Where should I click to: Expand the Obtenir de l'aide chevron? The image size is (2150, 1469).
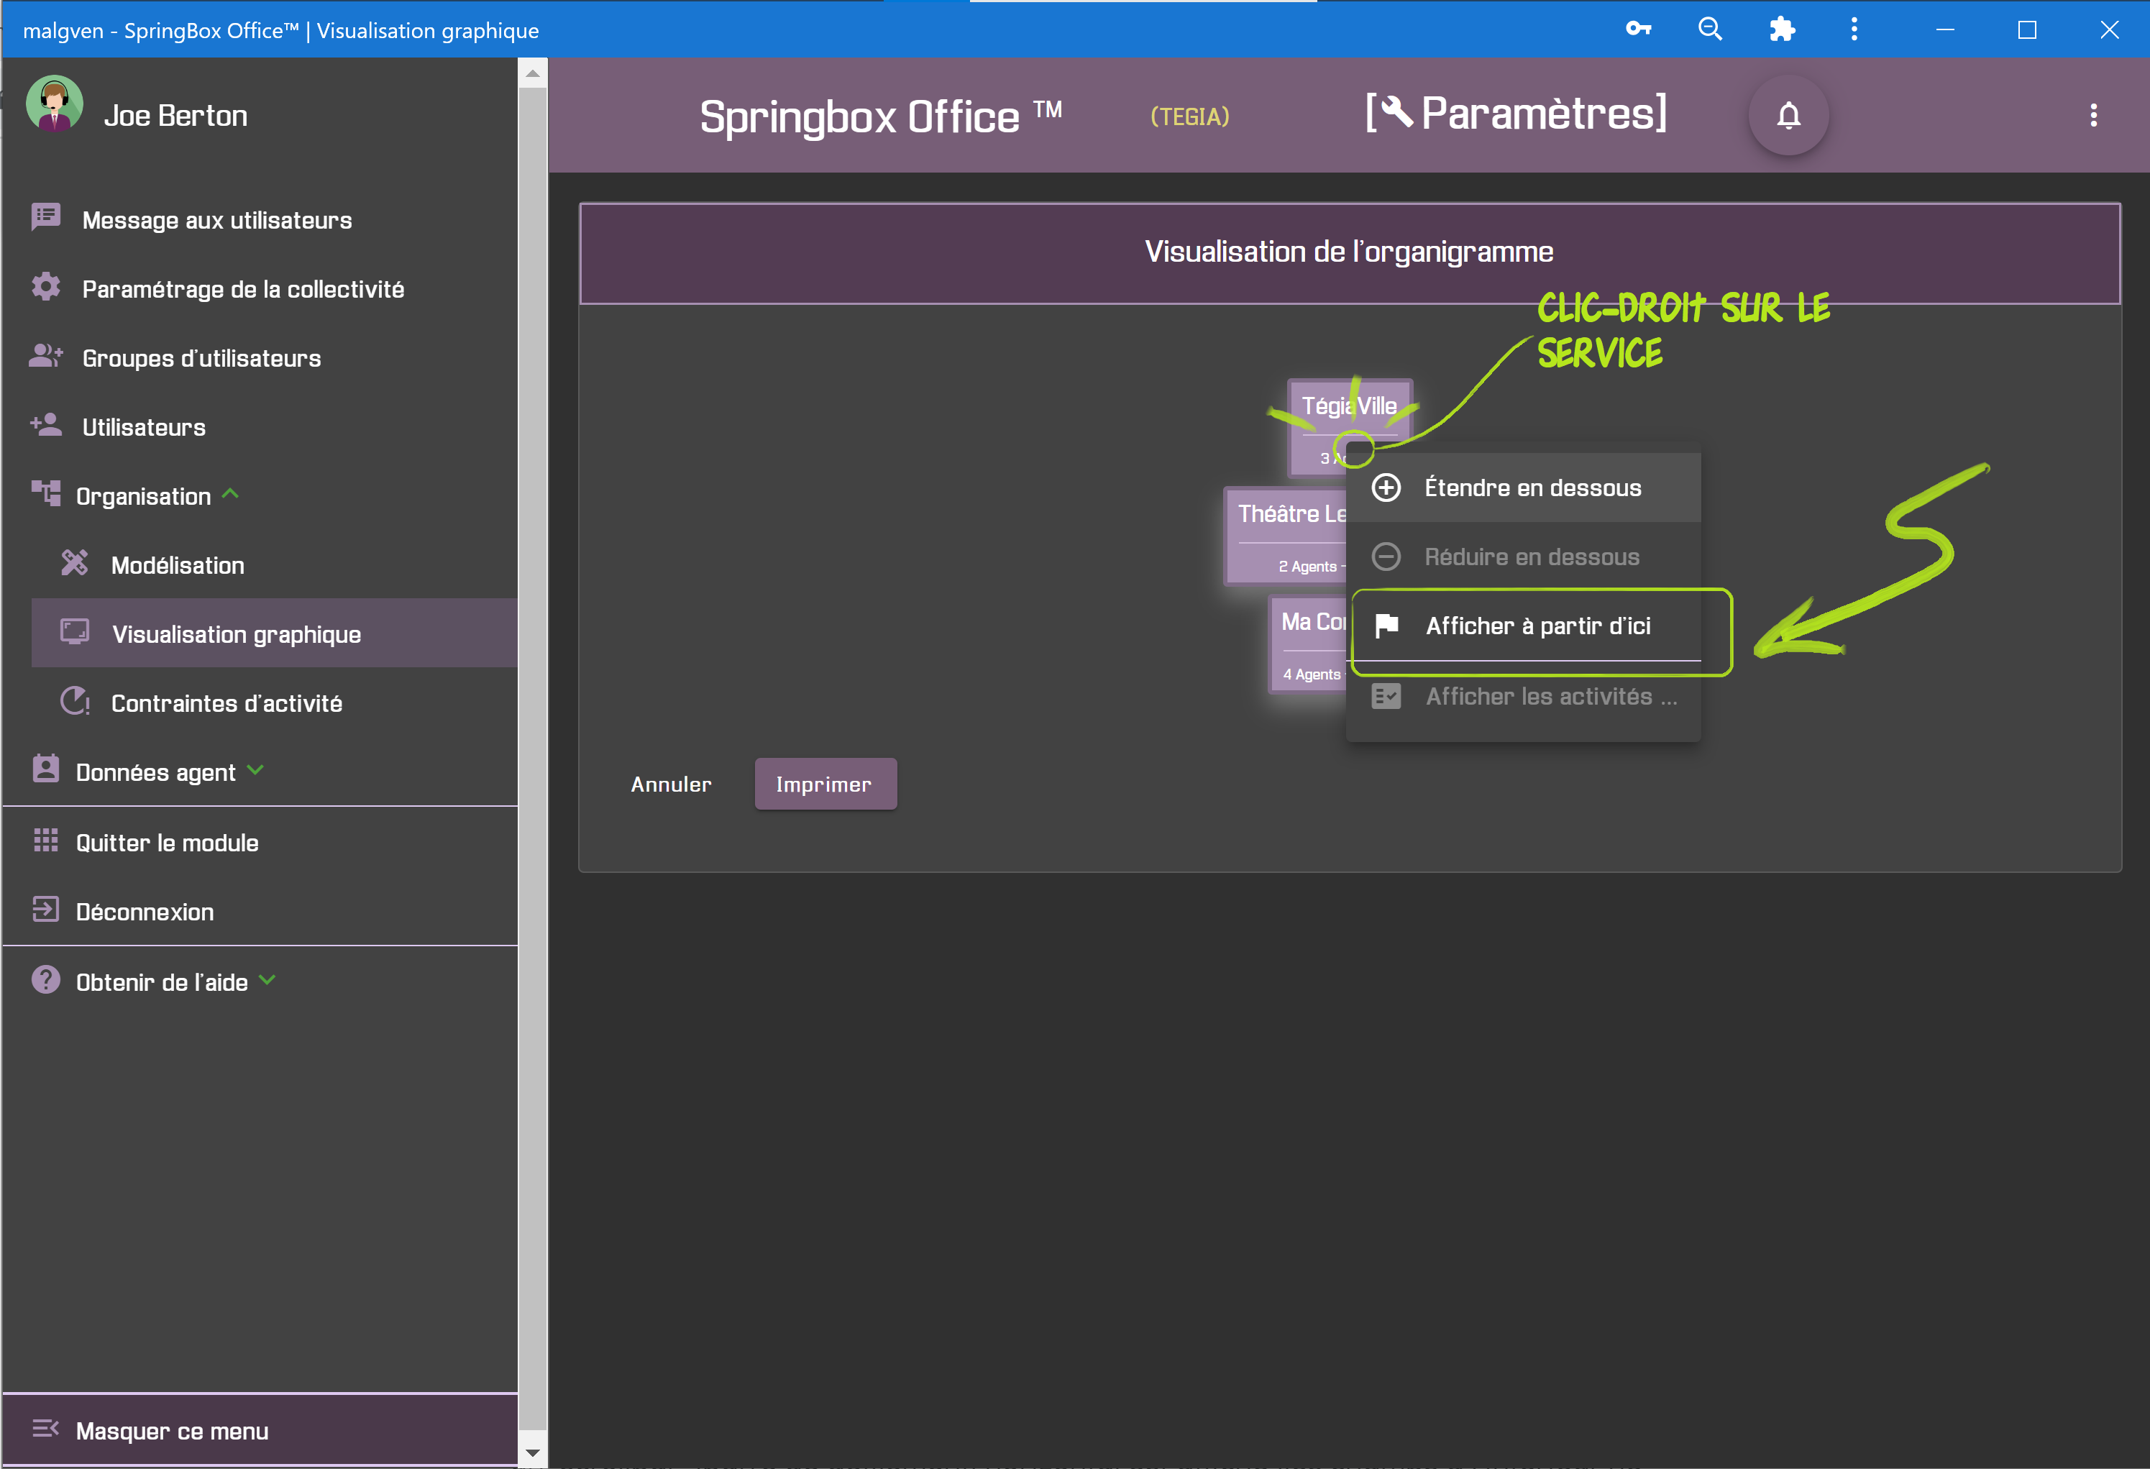click(x=267, y=979)
